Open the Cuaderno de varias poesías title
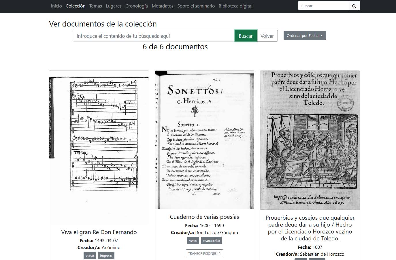This screenshot has width=396, height=260. click(204, 217)
